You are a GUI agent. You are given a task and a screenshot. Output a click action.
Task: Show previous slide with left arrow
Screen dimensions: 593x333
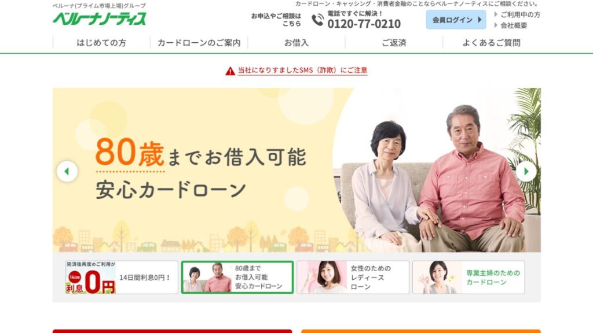(67, 171)
